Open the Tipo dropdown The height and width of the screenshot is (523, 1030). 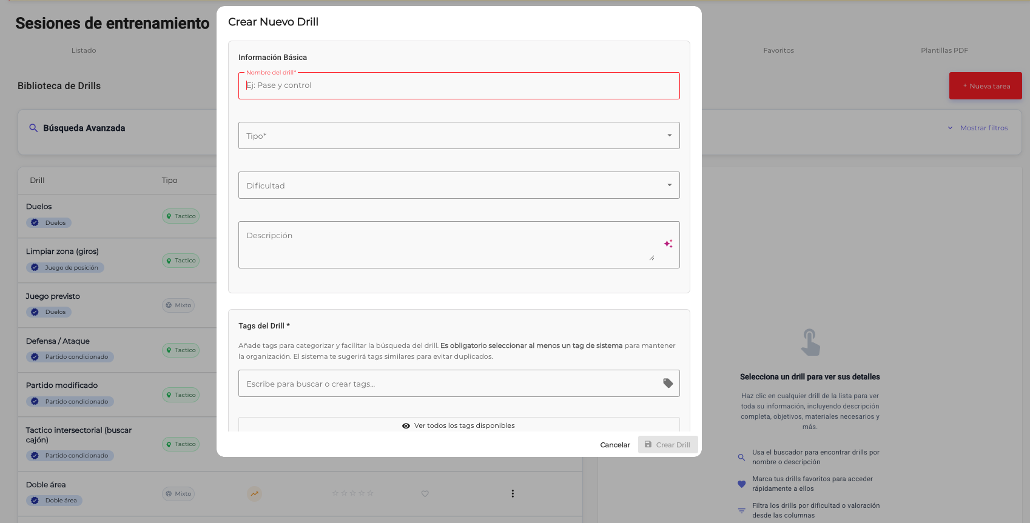[459, 136]
